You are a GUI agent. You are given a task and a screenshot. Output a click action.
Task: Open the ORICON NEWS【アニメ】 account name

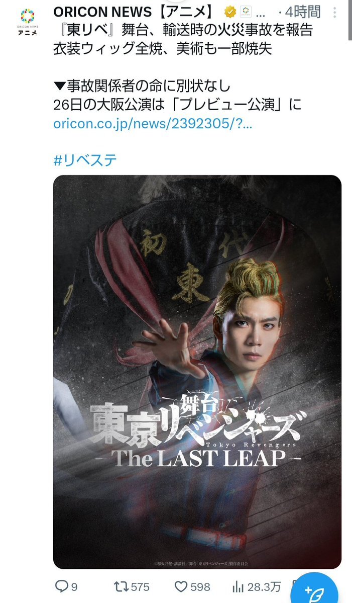[133, 12]
